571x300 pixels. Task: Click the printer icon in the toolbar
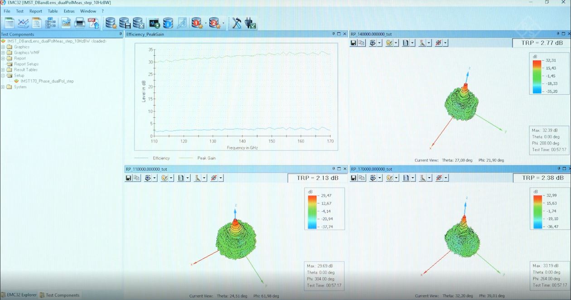coord(80,23)
